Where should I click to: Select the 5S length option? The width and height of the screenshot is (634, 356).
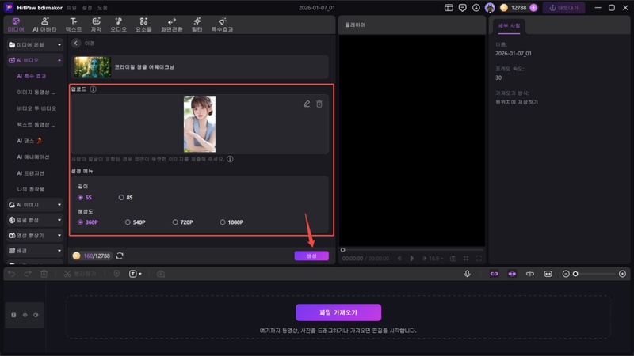[85, 197]
